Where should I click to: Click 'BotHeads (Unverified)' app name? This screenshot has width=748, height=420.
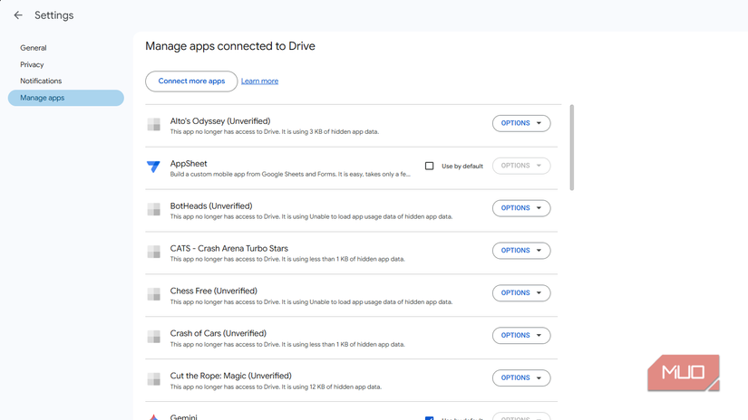[x=211, y=205]
